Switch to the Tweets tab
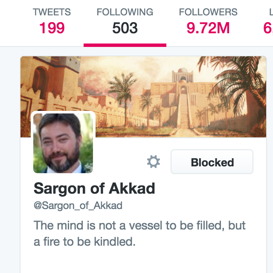The width and height of the screenshot is (273, 273). coord(52,12)
